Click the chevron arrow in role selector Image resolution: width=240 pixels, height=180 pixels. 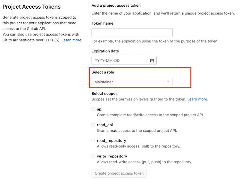(168, 82)
